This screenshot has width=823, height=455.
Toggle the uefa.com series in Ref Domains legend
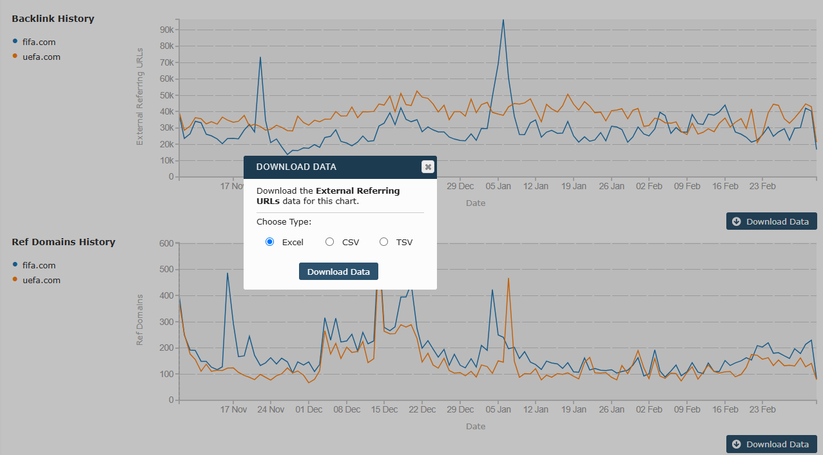point(41,280)
